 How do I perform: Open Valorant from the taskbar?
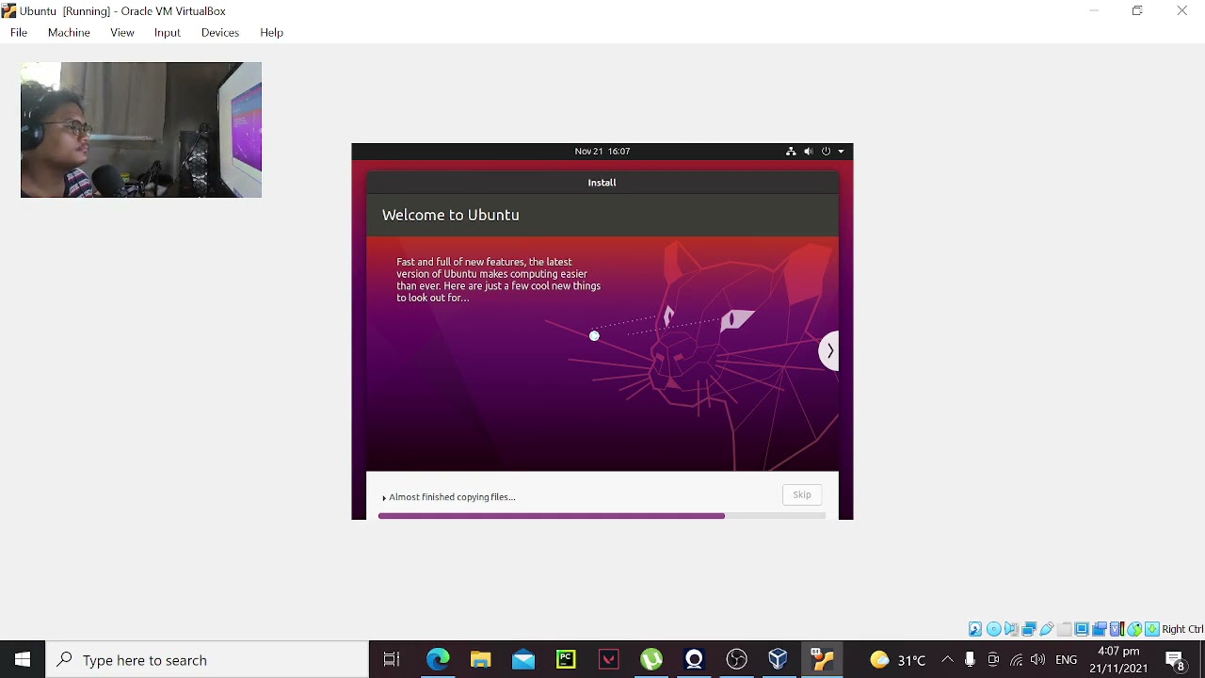tap(609, 660)
